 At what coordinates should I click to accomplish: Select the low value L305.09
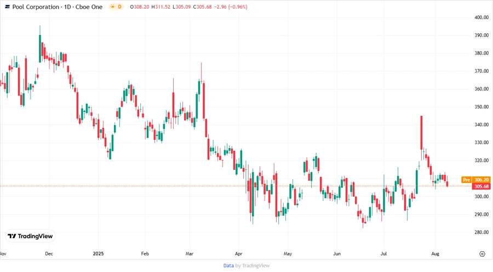(x=181, y=7)
